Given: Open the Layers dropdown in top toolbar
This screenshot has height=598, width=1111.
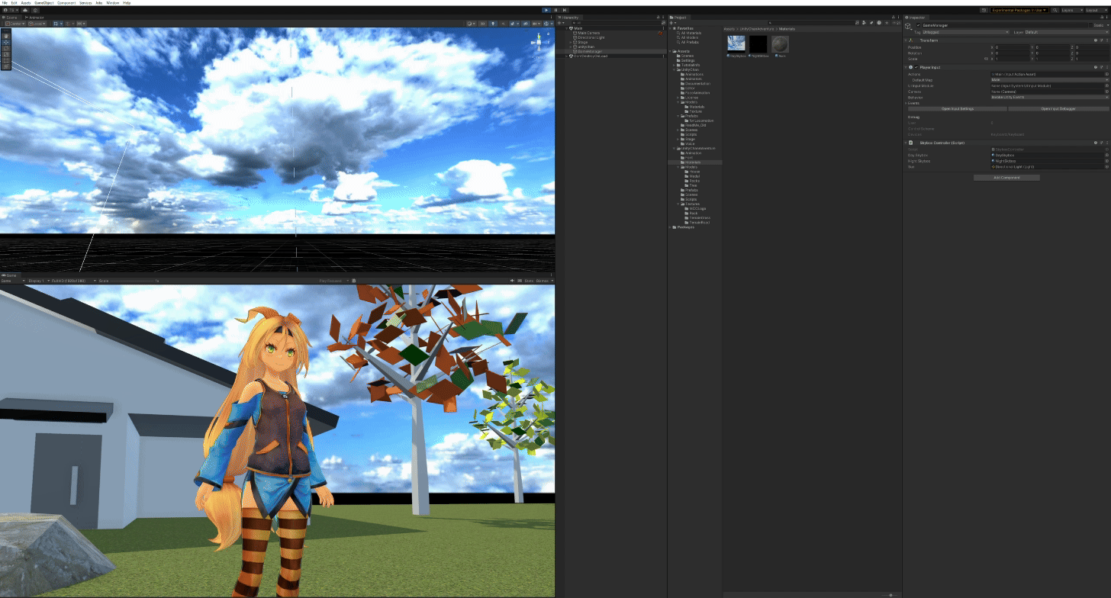Looking at the screenshot, I should coord(1069,10).
